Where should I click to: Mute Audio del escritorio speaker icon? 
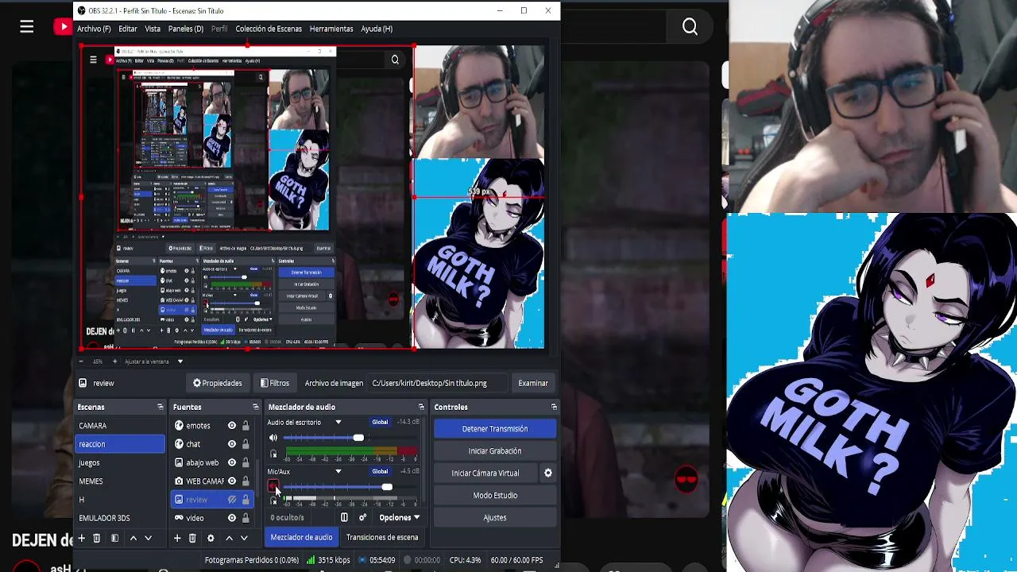273,439
